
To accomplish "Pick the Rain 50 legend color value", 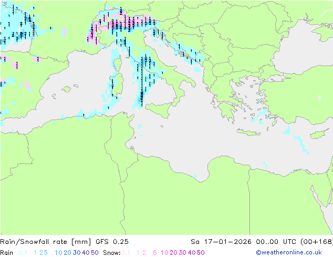I will coord(95,253).
